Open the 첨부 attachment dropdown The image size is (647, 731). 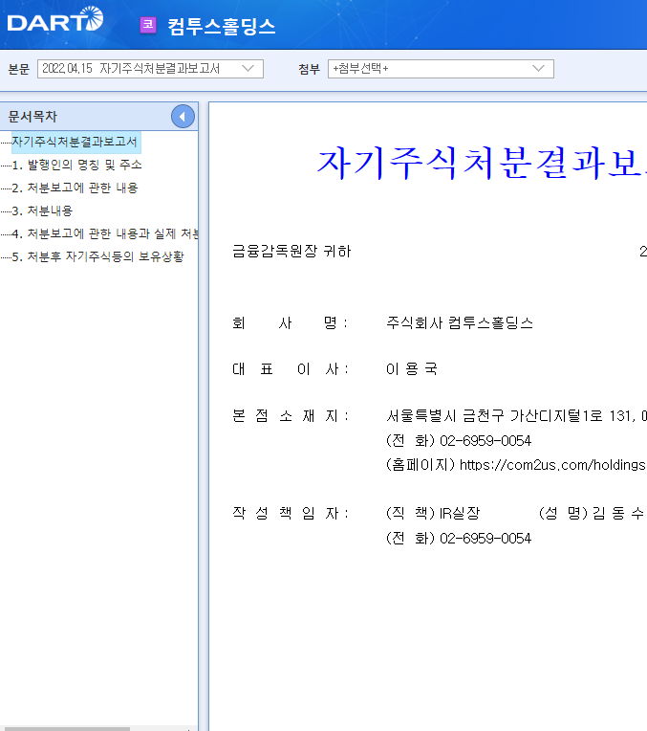(441, 69)
